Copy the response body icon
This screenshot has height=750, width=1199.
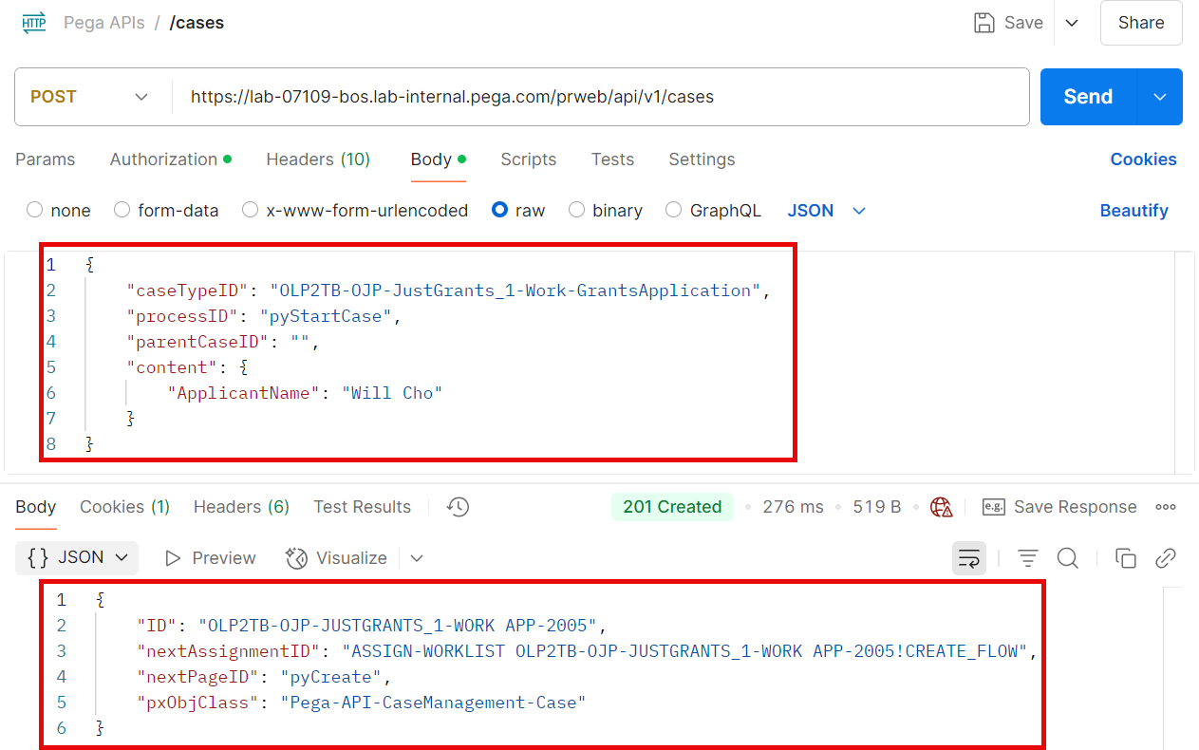[x=1126, y=558]
